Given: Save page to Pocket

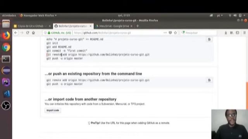Looking at the screenshot, I should point(170,32).
